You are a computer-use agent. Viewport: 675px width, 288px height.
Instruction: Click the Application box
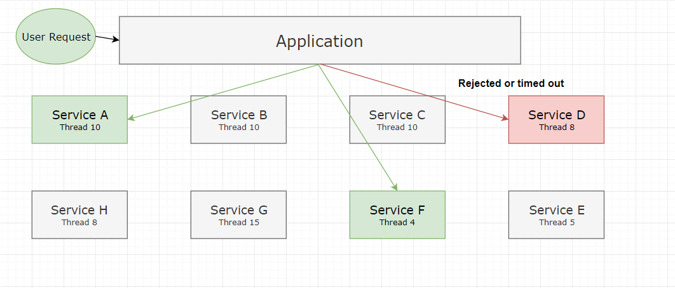tap(320, 41)
